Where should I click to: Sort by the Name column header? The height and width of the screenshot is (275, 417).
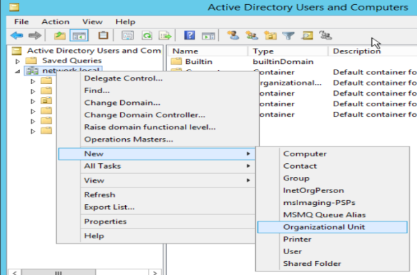(x=207, y=51)
